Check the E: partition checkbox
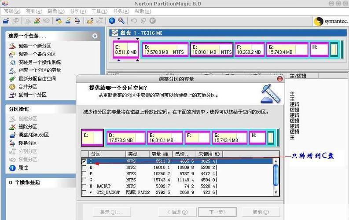Screen dimensions: 349x220 click(x=84, y=167)
